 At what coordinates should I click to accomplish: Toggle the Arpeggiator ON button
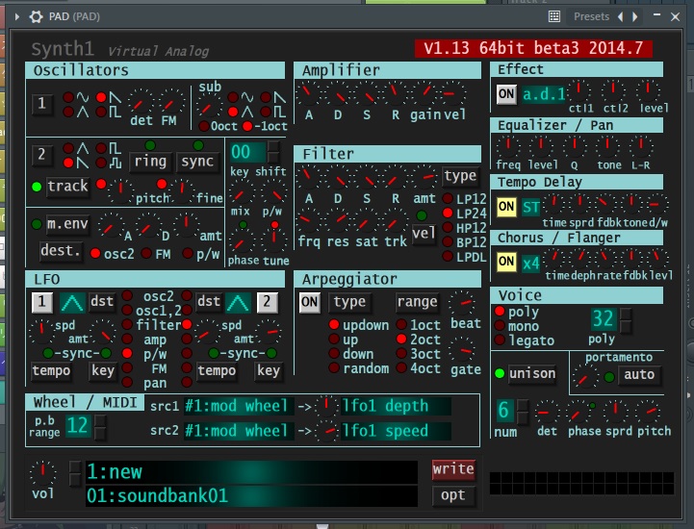pos(309,302)
